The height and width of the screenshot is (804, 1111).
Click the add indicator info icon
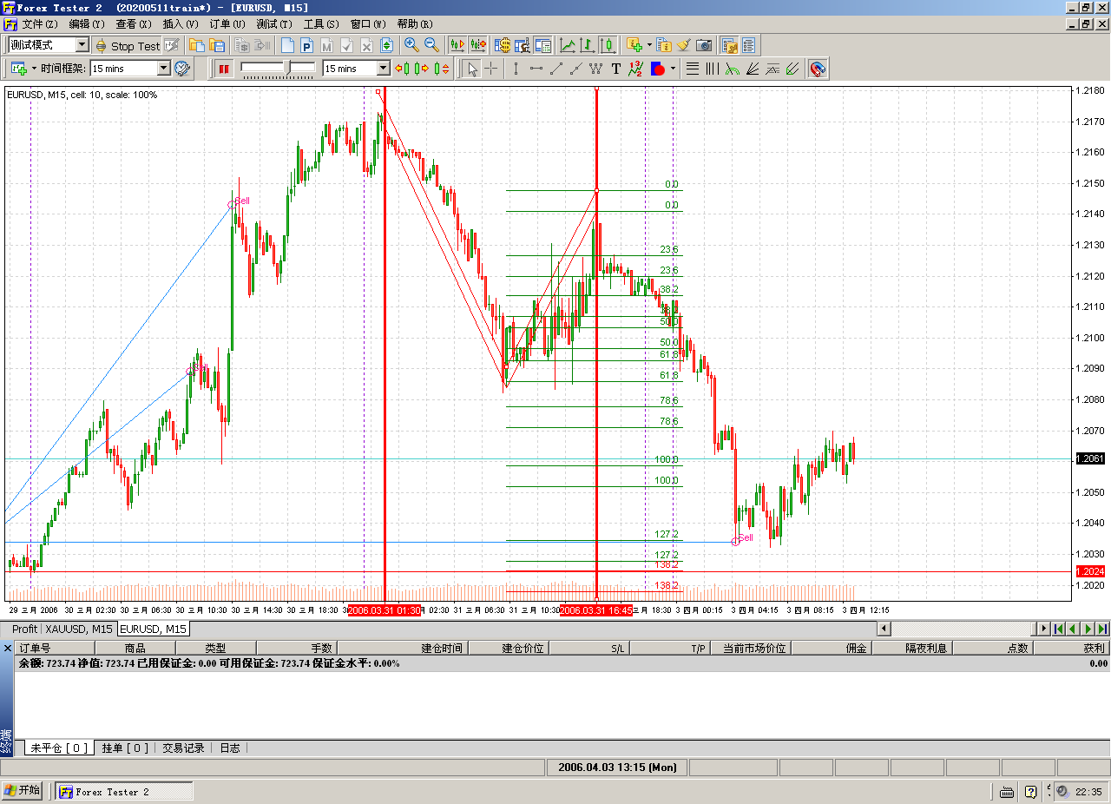pos(634,46)
